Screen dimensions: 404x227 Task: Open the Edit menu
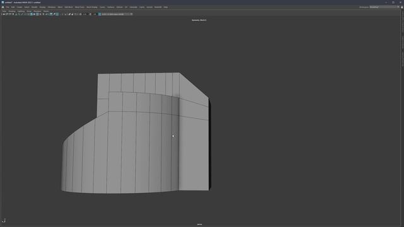[13, 7]
